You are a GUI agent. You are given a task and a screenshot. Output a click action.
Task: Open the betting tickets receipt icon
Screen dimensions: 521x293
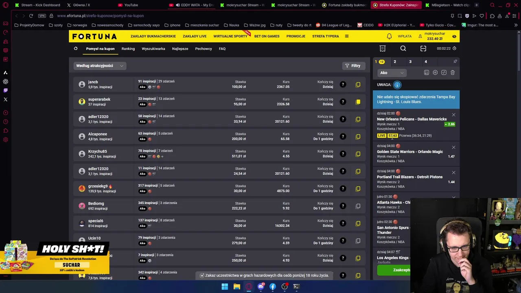coord(383,48)
